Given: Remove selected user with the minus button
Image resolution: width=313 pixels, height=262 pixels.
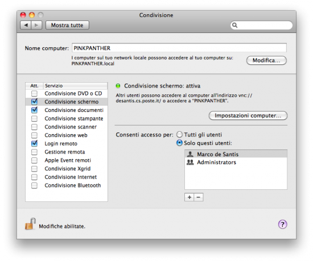Looking at the screenshot, I should [199, 197].
